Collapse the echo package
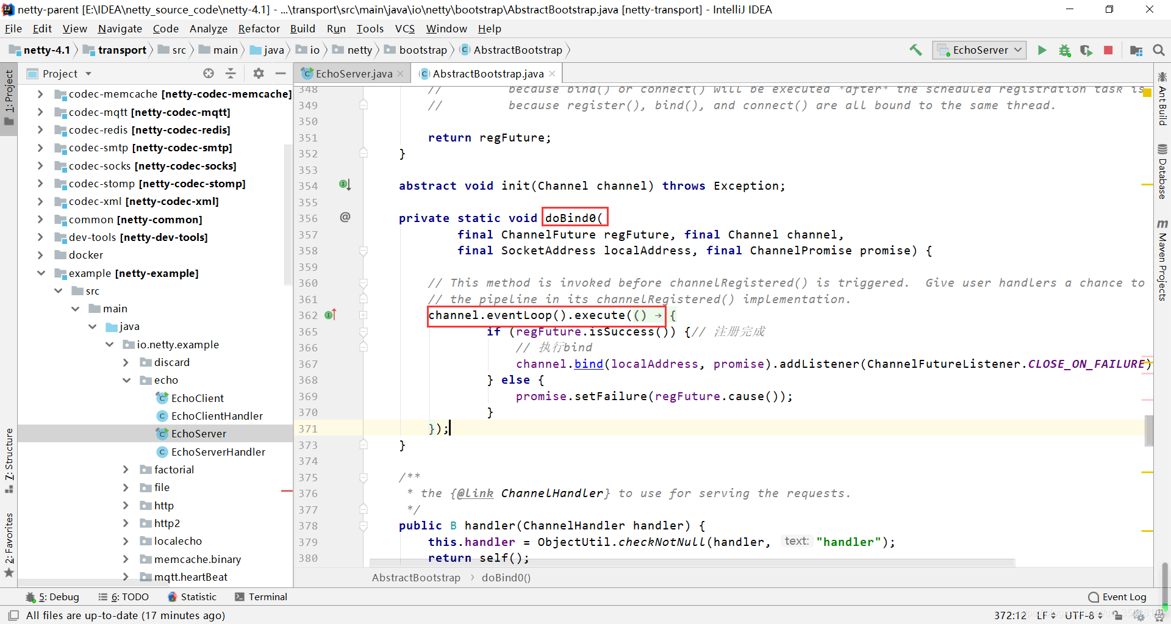The image size is (1171, 624). (126, 380)
